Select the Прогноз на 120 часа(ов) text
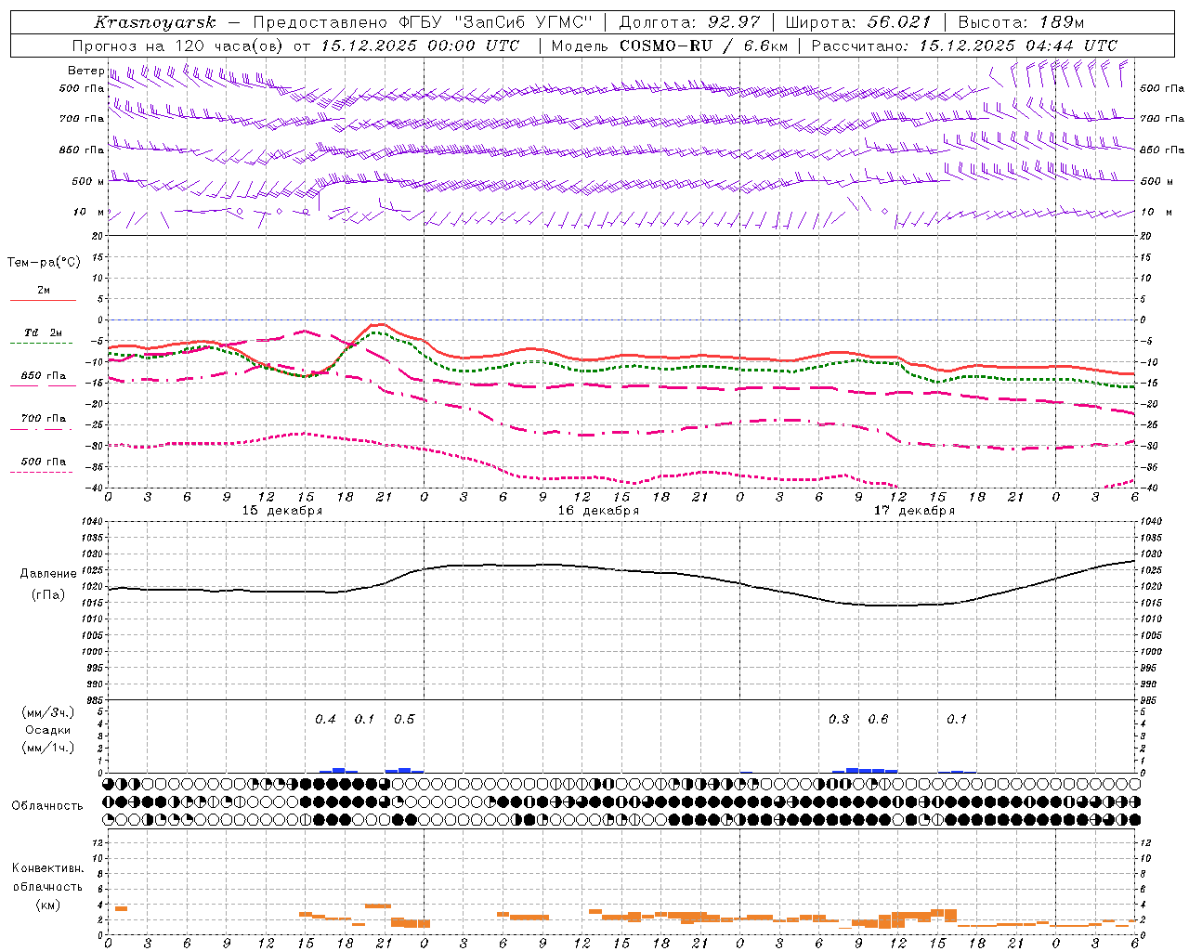This screenshot has height=951, width=1189. 179,46
